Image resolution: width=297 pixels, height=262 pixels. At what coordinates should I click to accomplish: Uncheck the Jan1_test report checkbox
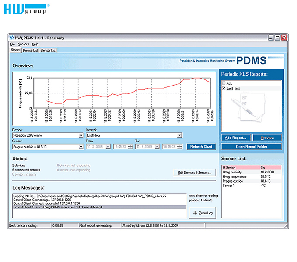coord(224,88)
